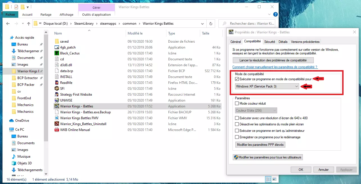Open OneDrive in the navigation pane
The width and height of the screenshot is (361, 184).
click(22, 121)
